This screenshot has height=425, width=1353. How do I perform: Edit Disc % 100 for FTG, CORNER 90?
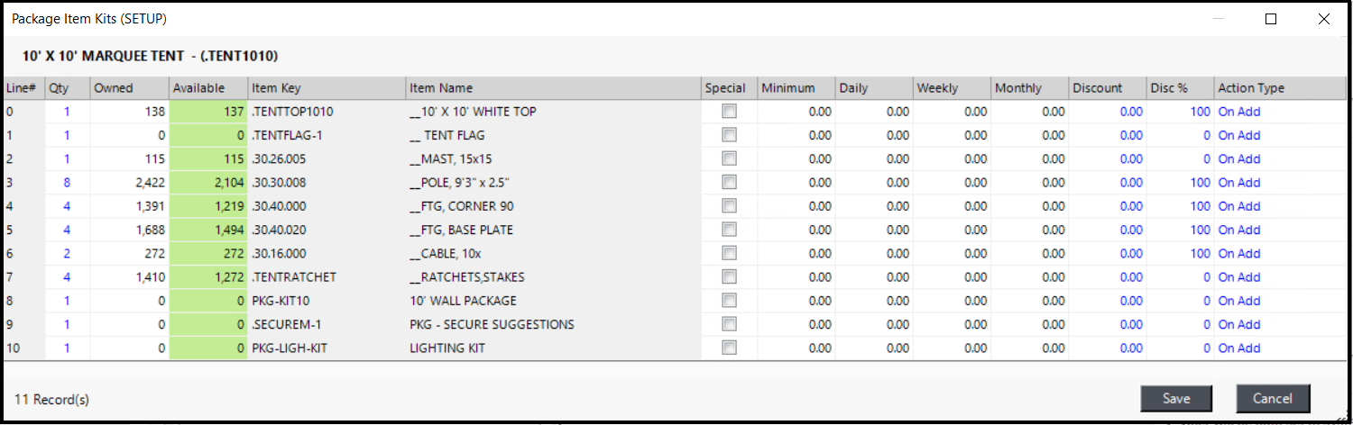[x=1200, y=206]
